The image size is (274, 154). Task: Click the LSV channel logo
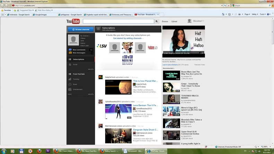pos(102,46)
